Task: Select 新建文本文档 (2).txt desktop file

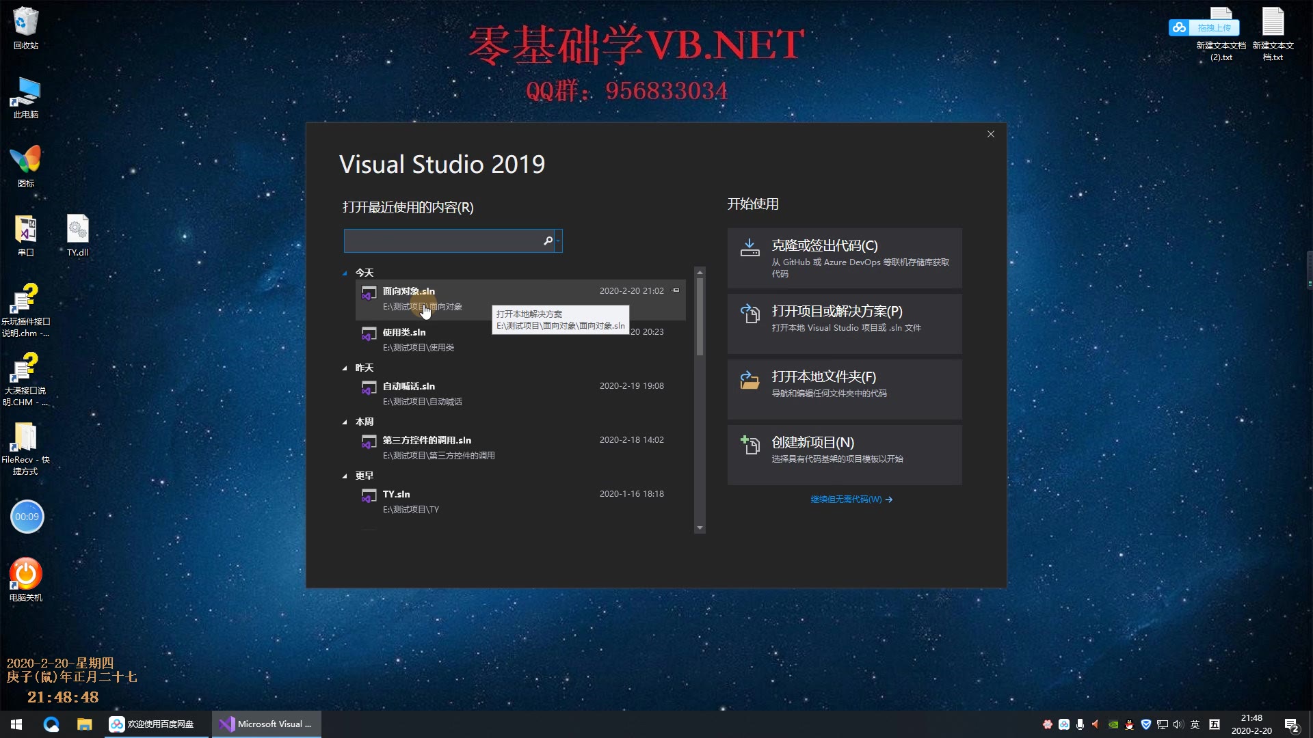Action: click(x=1221, y=34)
